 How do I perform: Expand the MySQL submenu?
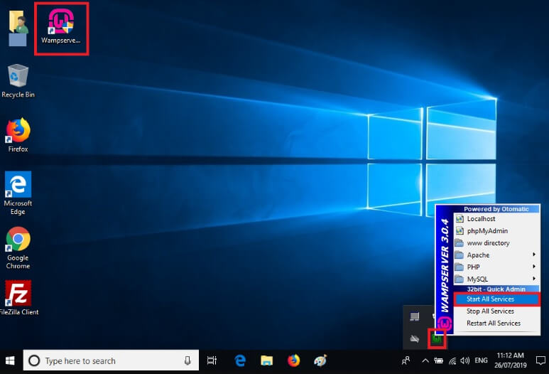497,279
